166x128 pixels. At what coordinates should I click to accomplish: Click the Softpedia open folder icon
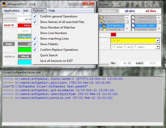tap(104, 25)
